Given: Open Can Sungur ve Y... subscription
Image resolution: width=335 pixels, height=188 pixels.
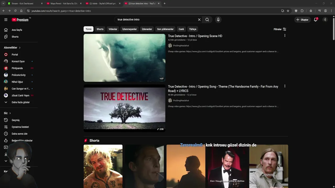Looking at the screenshot, I should coord(21,89).
